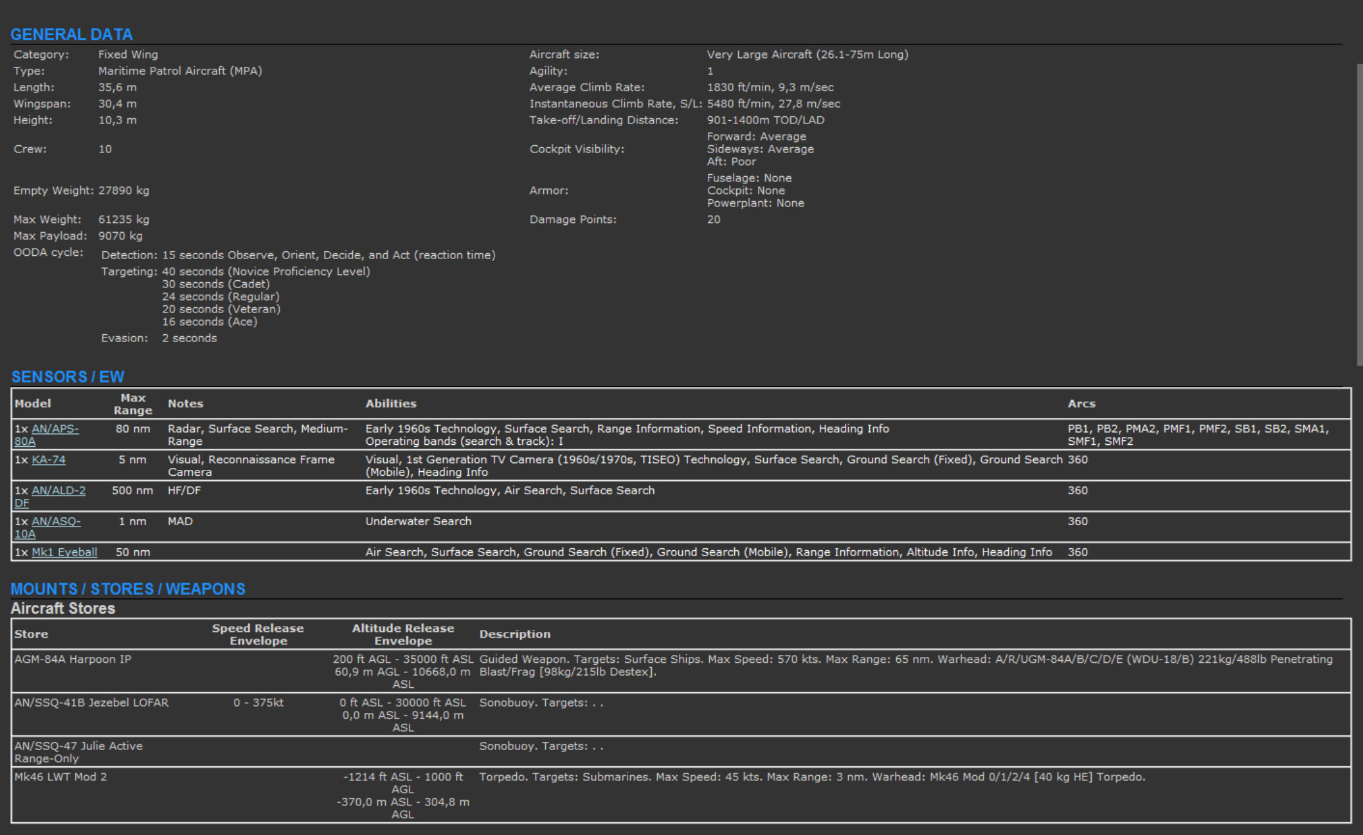Click the Aircraft Stores subheading
1363x835 pixels.
[x=63, y=608]
